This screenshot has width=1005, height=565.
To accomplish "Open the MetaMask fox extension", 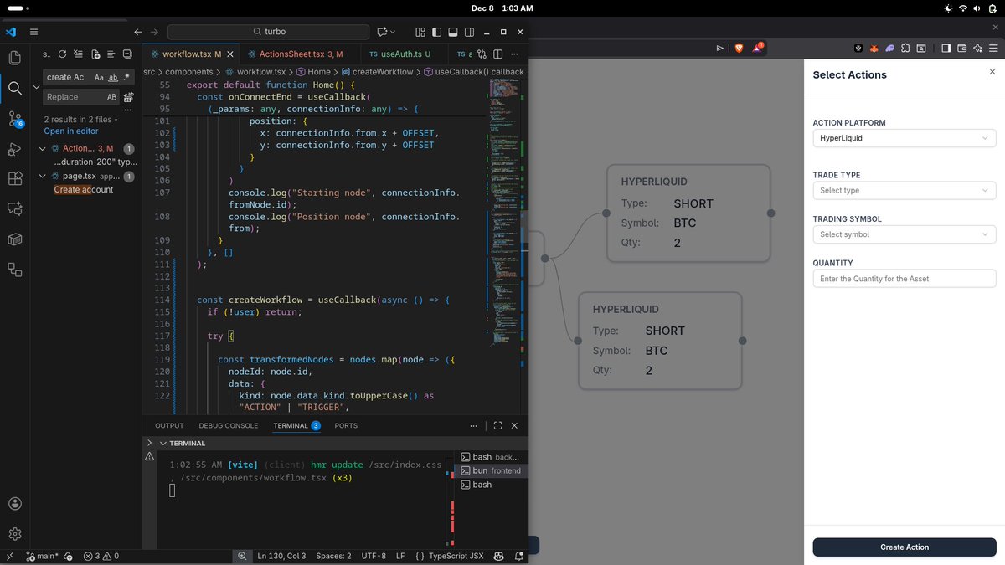I will (x=875, y=49).
